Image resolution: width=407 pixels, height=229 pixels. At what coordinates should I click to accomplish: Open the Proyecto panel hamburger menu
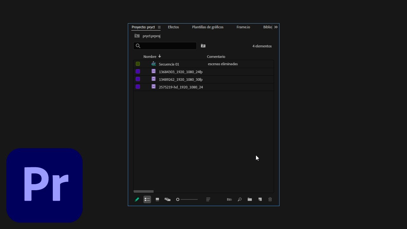[159, 27]
